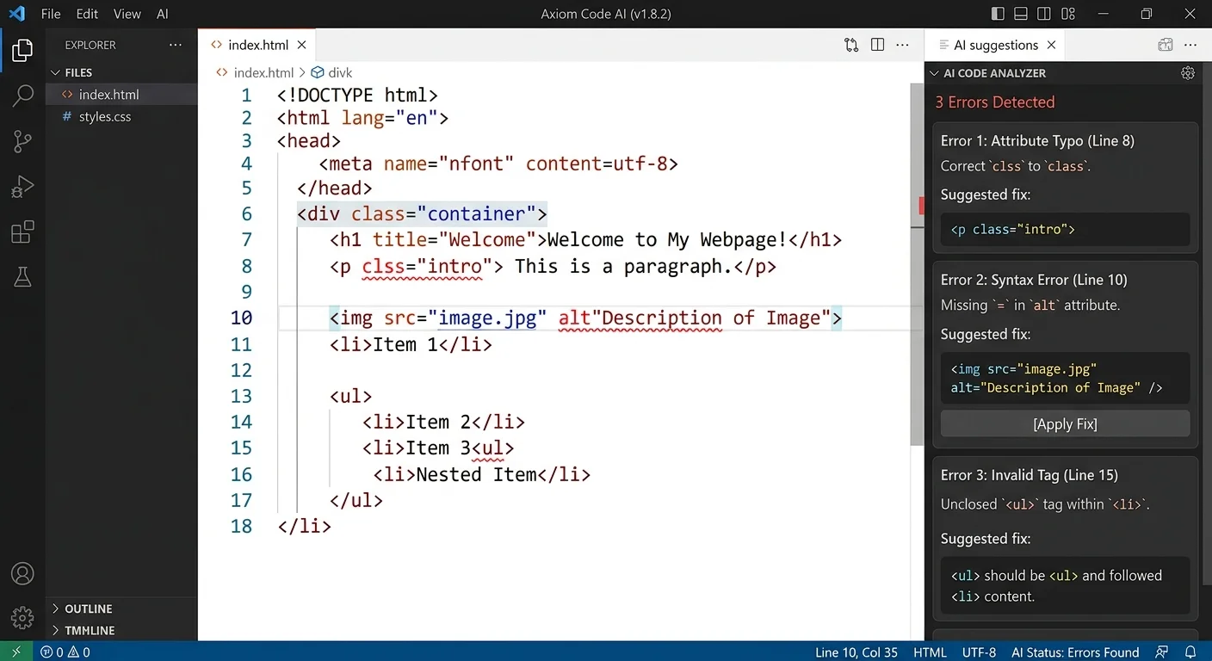The width and height of the screenshot is (1212, 661).
Task: Click line number 6 in the gutter
Action: [x=246, y=213]
